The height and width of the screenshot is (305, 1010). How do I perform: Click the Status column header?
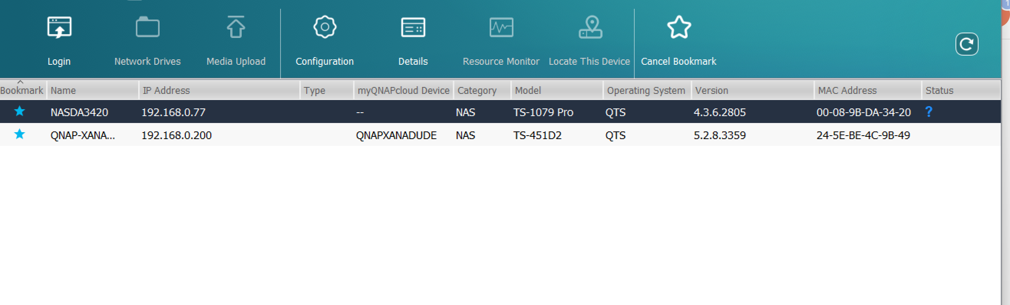[939, 90]
